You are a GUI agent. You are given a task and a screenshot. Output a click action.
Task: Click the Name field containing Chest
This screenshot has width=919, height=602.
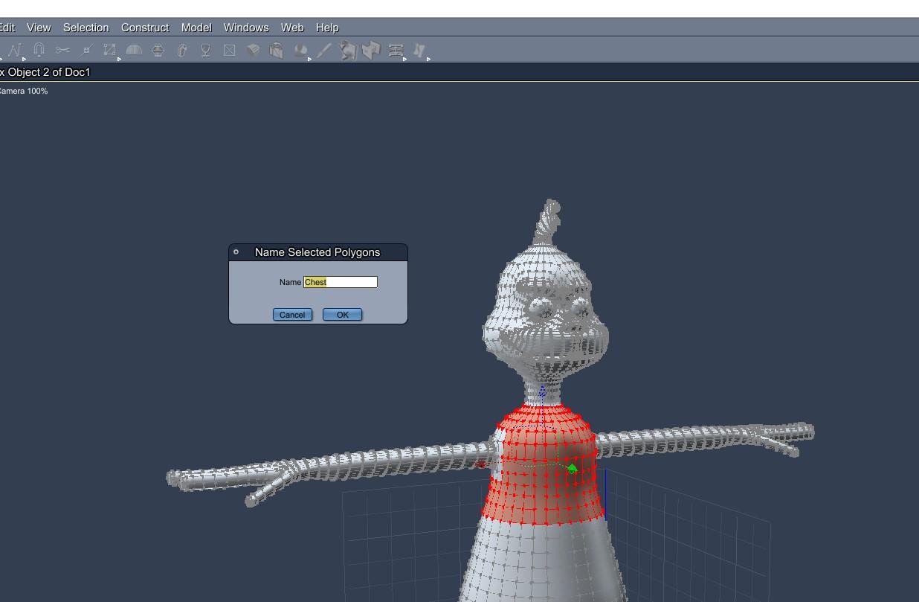click(x=341, y=282)
